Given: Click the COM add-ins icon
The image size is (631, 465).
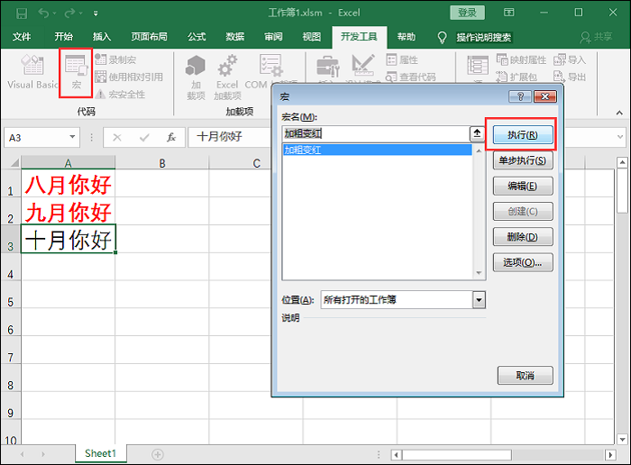Looking at the screenshot, I should pos(270,67).
